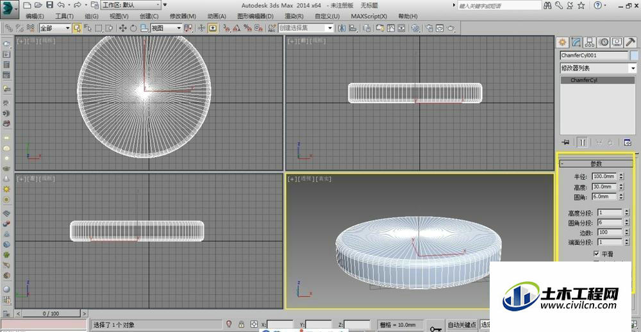Toggle the 平滑 checkbox
This screenshot has width=641, height=332.
coord(596,254)
